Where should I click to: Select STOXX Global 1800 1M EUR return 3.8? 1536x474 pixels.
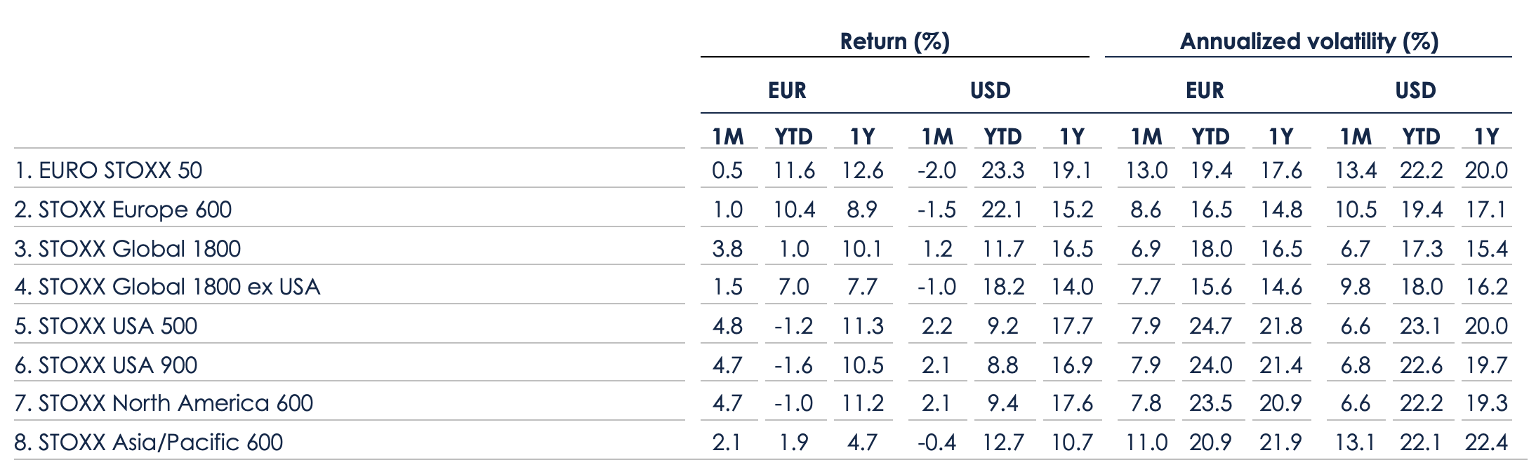(x=727, y=249)
